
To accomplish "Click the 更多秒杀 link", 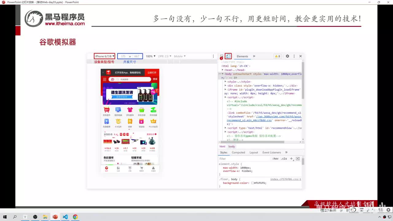I will [152, 134].
